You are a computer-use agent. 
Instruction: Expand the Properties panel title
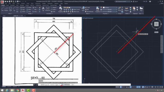(106, 14)
